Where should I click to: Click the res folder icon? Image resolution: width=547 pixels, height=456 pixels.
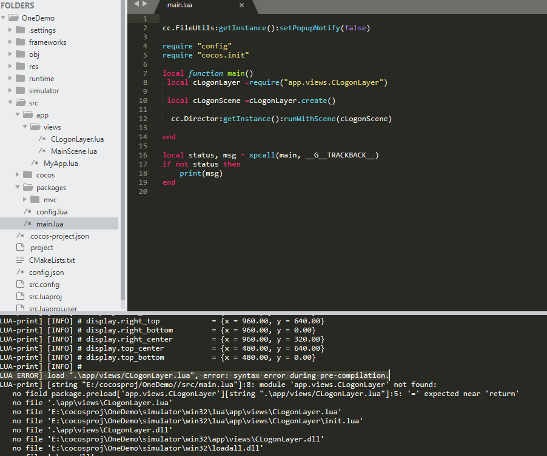click(21, 66)
